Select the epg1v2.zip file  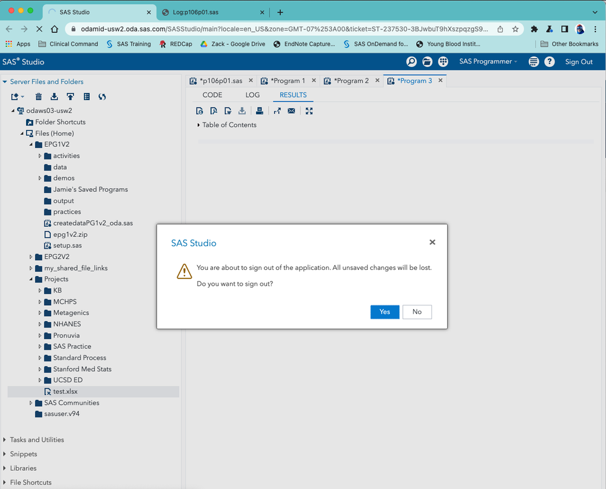click(70, 234)
